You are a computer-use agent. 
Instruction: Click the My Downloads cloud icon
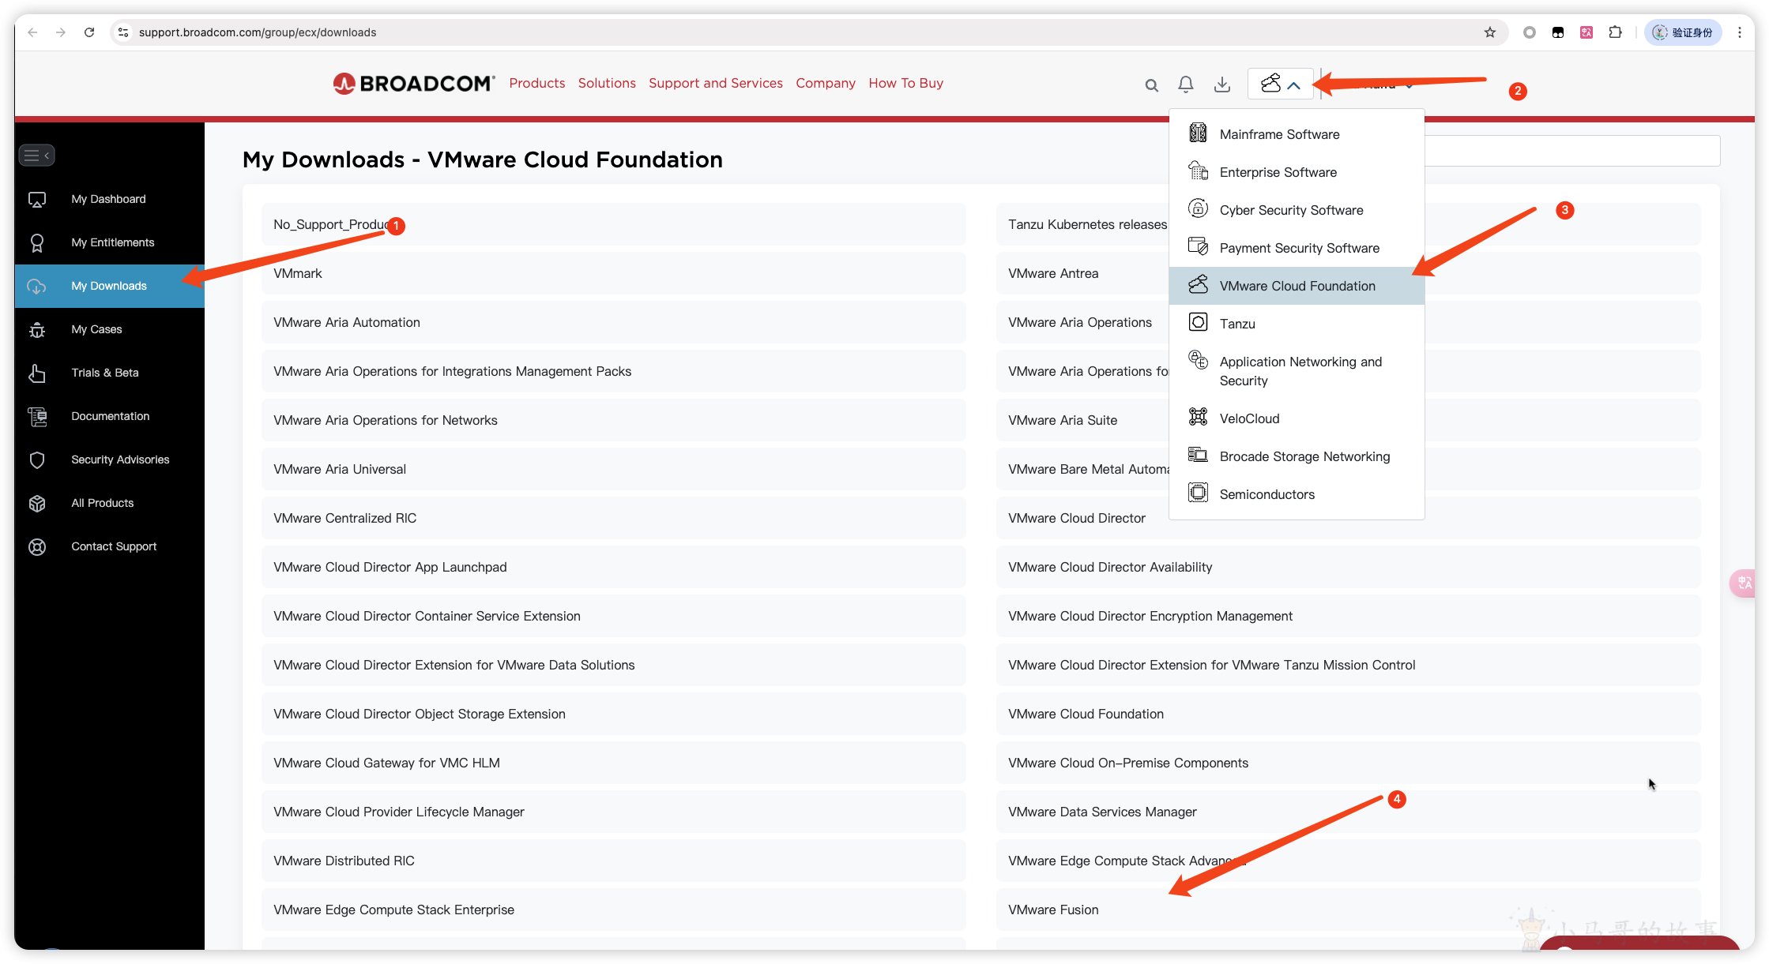click(37, 287)
